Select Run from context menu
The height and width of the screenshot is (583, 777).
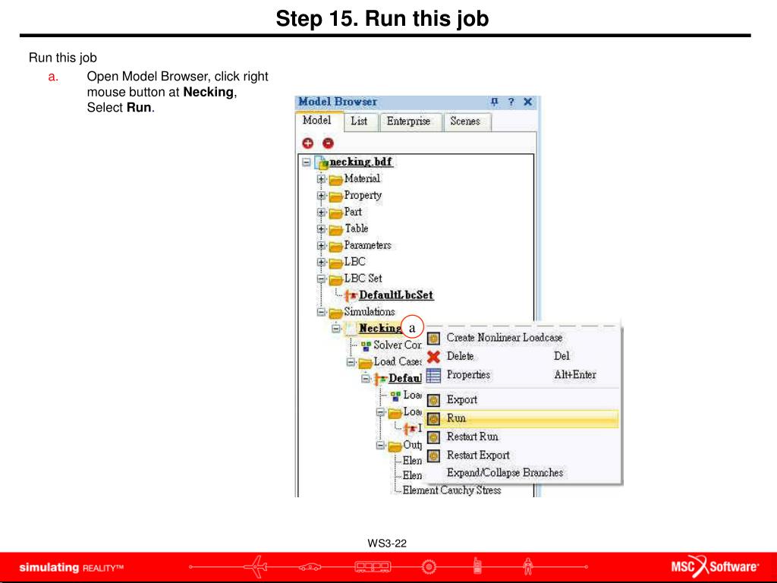522,419
